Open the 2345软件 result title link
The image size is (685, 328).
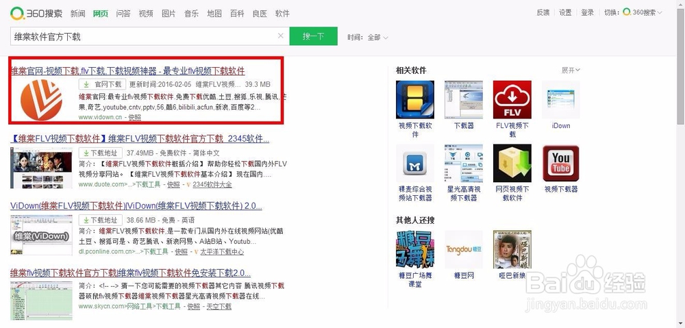pos(140,139)
